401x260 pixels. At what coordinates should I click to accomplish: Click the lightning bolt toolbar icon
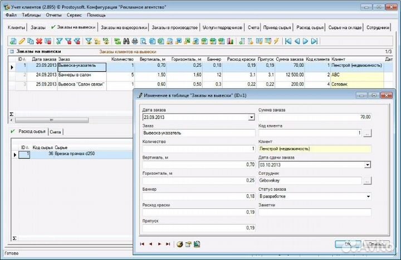point(276,41)
